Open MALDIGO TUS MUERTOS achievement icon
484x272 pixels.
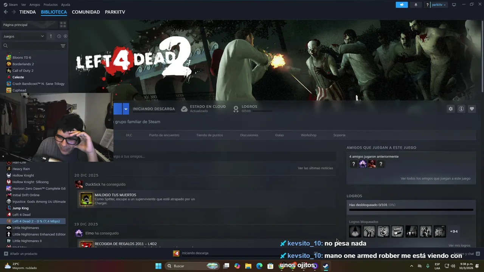[86, 199]
